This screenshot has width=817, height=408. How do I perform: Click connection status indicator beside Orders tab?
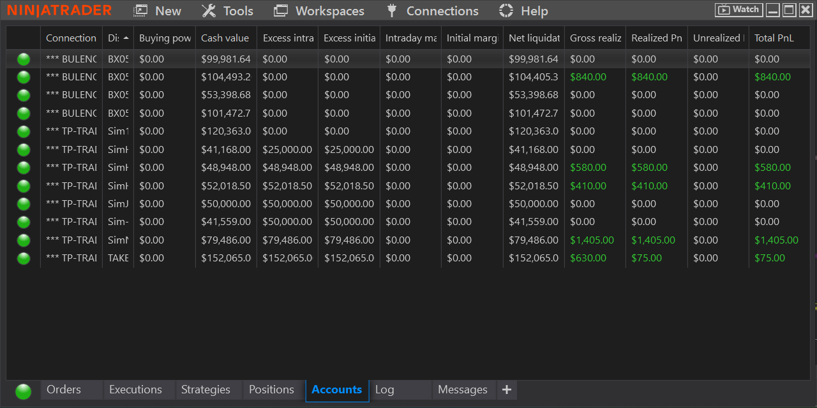pos(24,391)
